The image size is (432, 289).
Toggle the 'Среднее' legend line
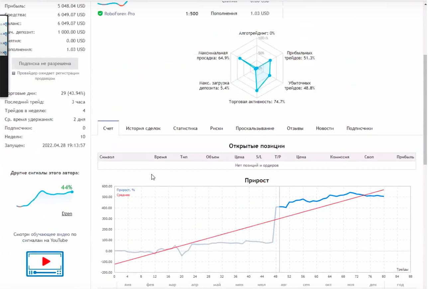point(123,195)
